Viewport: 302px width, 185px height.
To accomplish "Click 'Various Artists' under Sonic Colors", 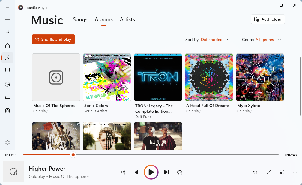I will pyautogui.click(x=96, y=111).
